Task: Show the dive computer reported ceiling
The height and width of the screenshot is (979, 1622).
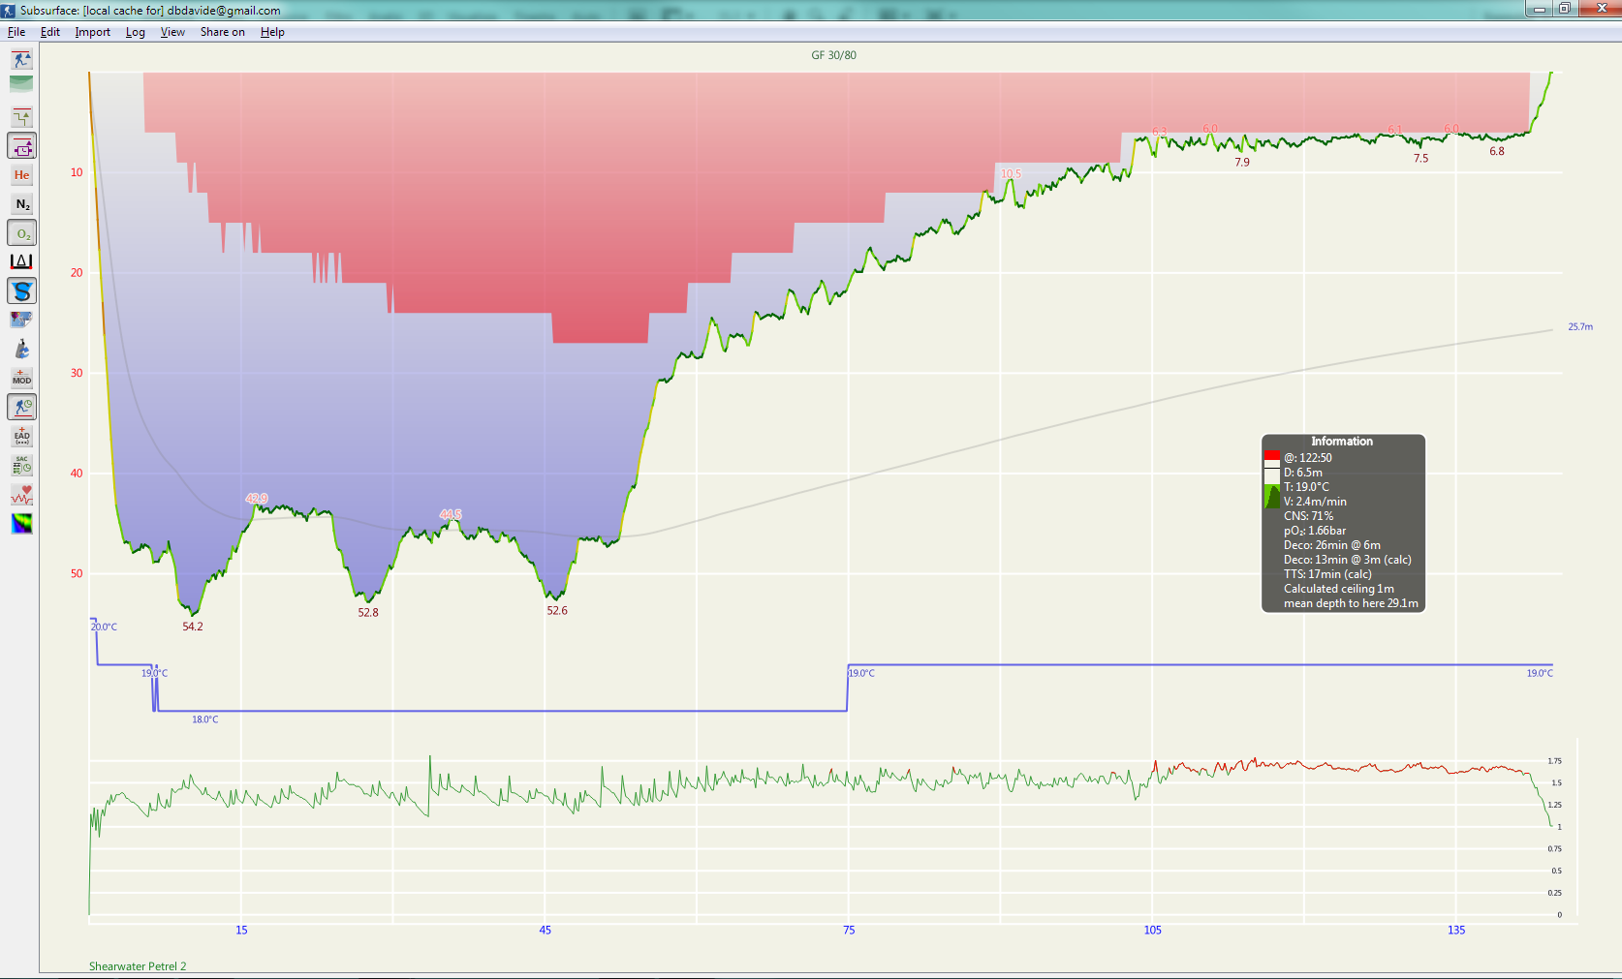Action: coord(21,146)
